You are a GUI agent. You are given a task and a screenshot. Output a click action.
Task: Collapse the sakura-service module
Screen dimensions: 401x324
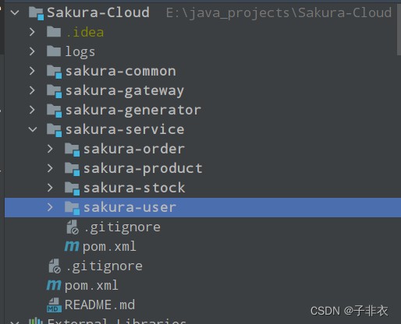tap(33, 129)
